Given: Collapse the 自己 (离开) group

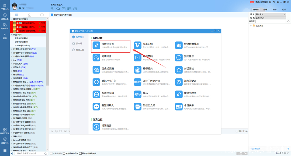Looking at the screenshot, I should coord(12,35).
